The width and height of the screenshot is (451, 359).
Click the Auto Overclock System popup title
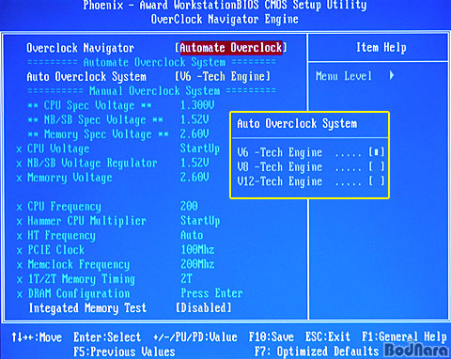point(297,124)
